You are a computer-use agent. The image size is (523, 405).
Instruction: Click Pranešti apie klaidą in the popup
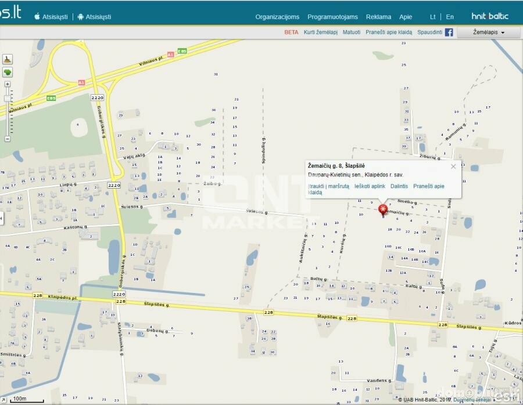[x=429, y=186]
